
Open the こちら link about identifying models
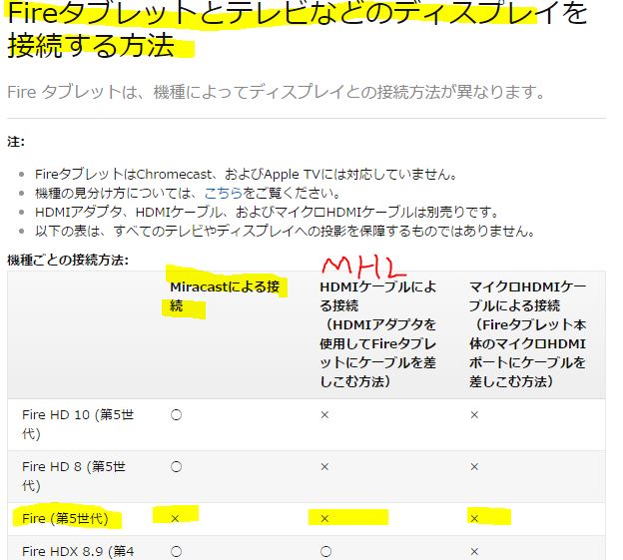coord(223,193)
